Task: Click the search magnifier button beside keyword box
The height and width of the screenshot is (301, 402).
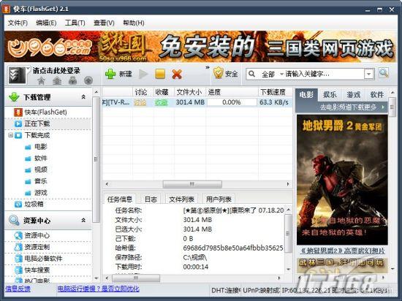Action: pos(384,74)
